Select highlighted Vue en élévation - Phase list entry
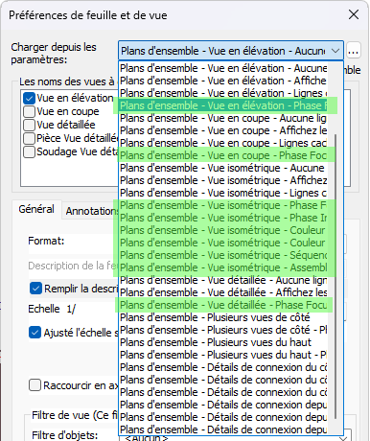This screenshot has width=370, height=441. tap(223, 105)
